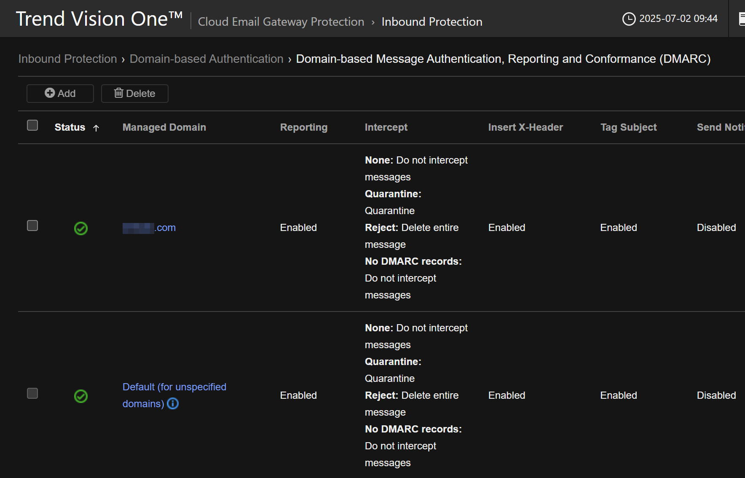Go to Inbound Protection breadcrumb
Screen dimensions: 745x478
(67, 59)
